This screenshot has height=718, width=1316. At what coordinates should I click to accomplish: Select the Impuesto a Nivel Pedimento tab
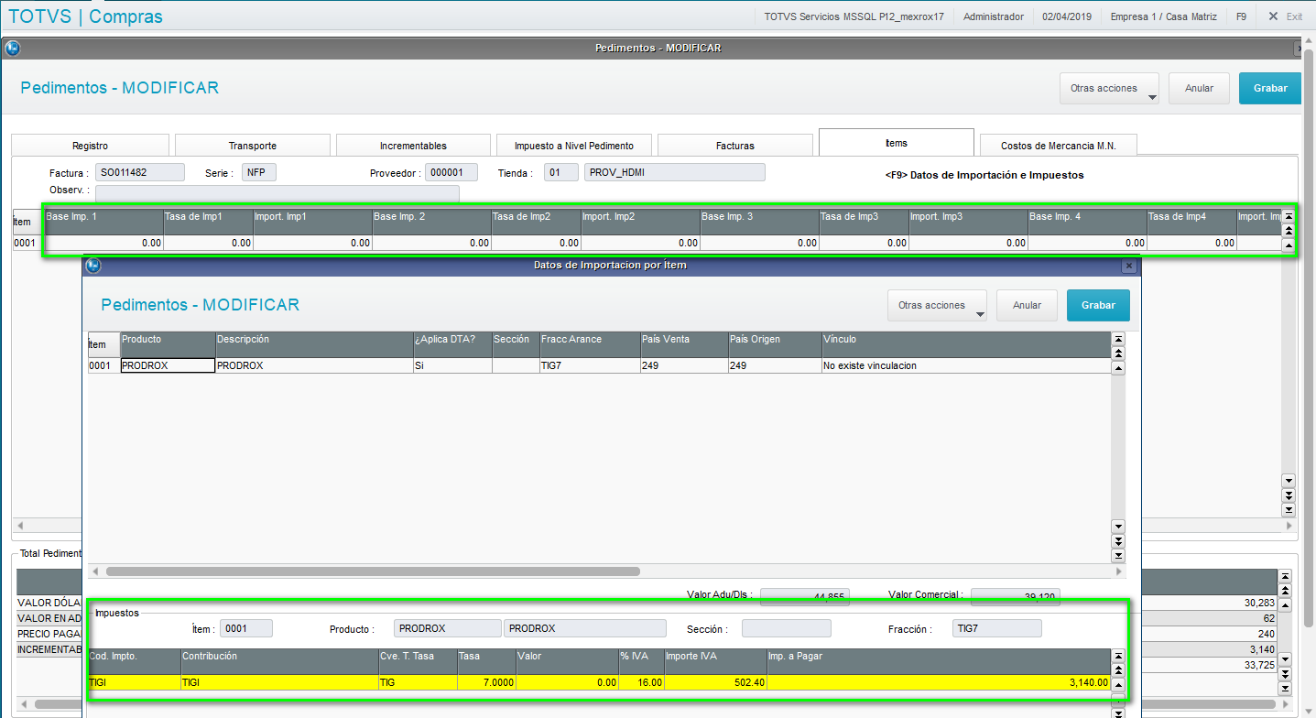(573, 146)
